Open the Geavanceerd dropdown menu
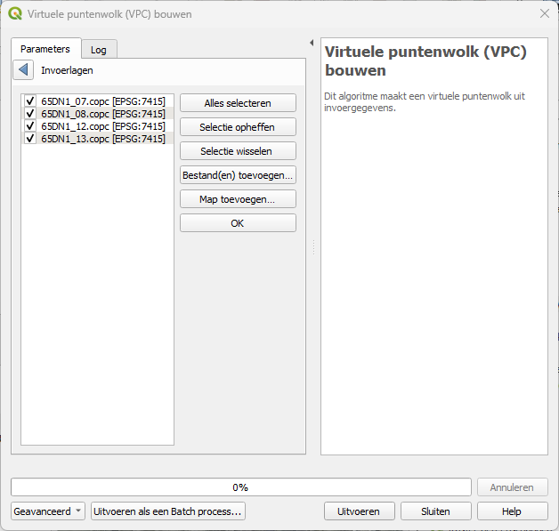The image size is (559, 531). point(48,511)
